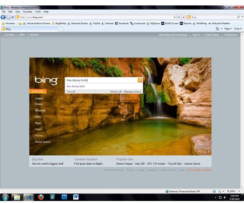244x203 pixels.
Task: Click previous background image arrow
Action: 200,152
